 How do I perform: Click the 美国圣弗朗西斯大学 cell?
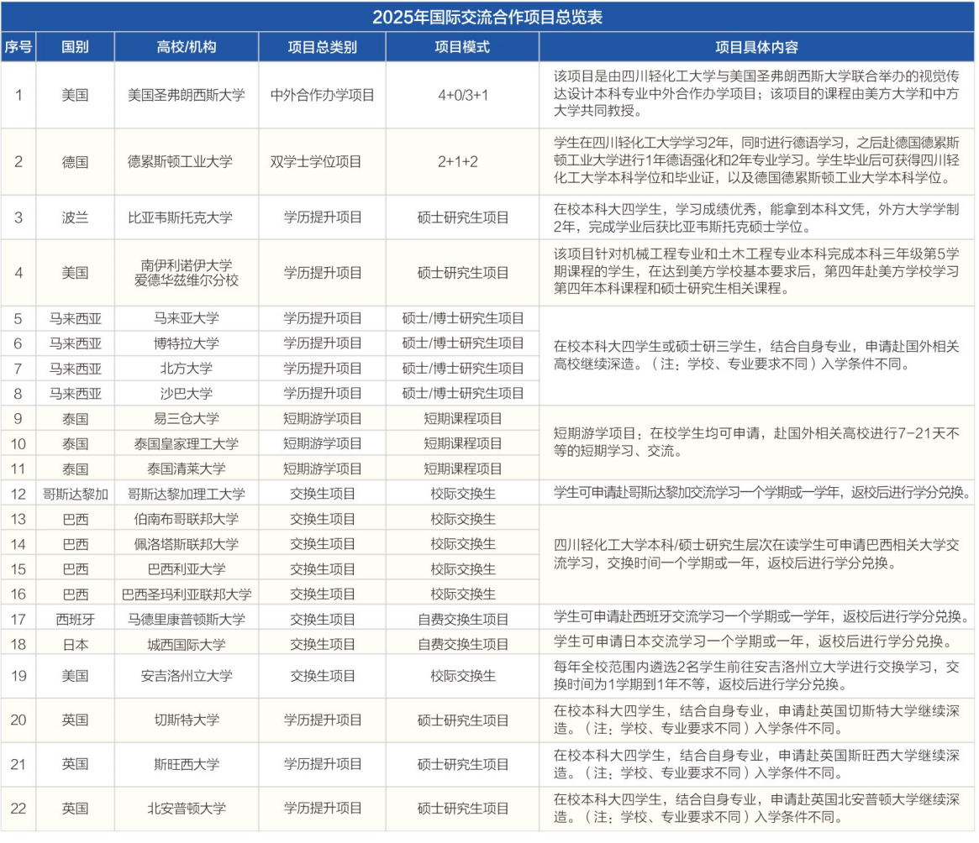(187, 95)
